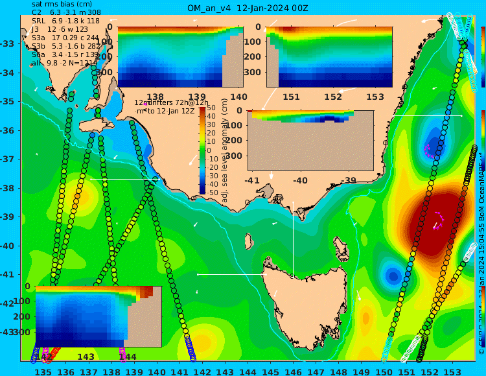Click the magenta drifter track inside the red eddy
Viewport: 486px width, 376px height.
(x=438, y=220)
